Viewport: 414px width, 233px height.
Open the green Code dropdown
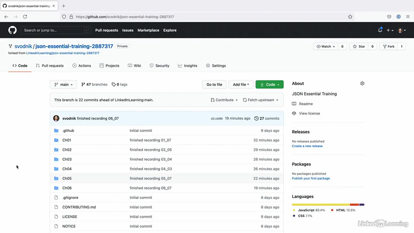coord(269,84)
